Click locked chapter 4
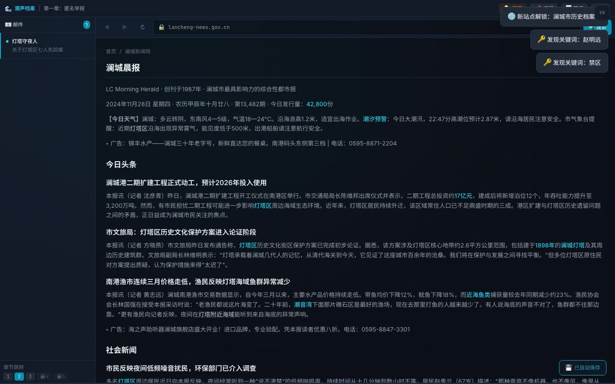The width and height of the screenshot is (615, 384). click(x=44, y=376)
